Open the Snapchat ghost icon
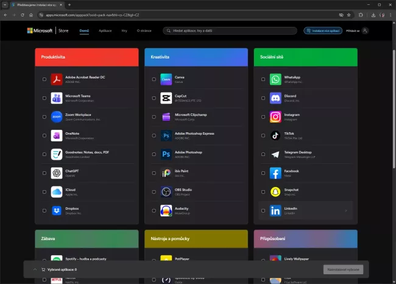Screen dimensions: 396x284 point(275,192)
